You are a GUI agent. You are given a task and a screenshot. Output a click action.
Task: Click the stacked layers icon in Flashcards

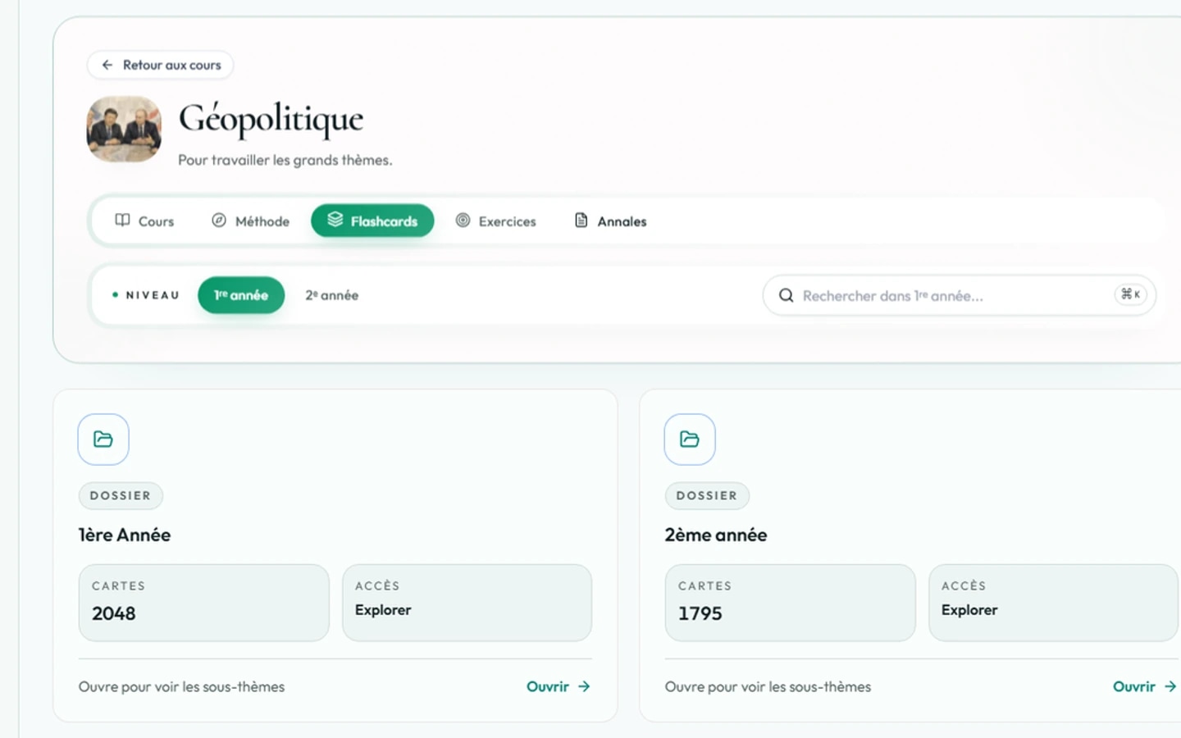tap(335, 219)
